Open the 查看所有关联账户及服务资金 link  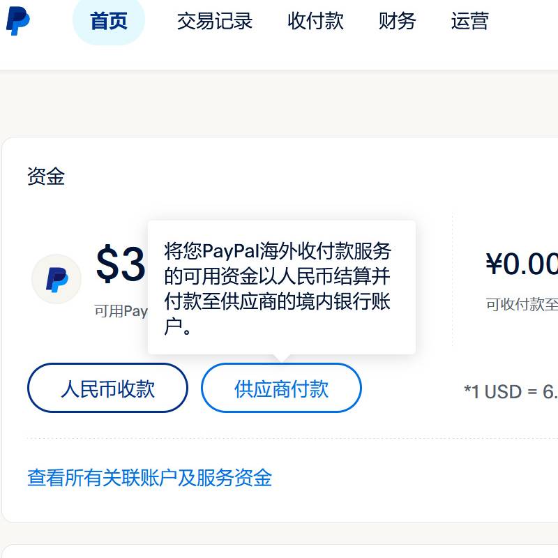coord(149,478)
